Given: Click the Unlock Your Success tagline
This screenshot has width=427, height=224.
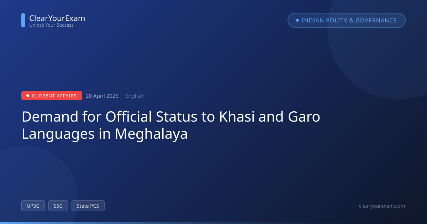Looking at the screenshot, I should click(51, 25).
